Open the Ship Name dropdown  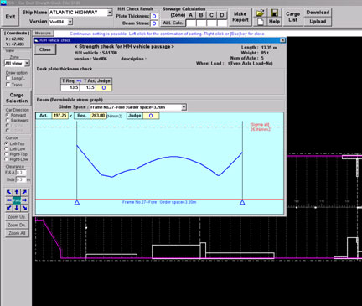pos(110,13)
